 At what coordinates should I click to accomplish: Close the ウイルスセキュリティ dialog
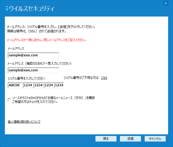coord(166,3)
